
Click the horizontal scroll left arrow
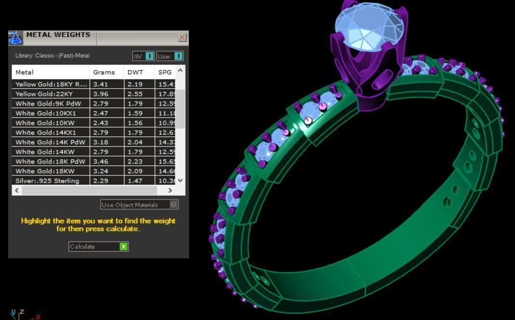(17, 190)
